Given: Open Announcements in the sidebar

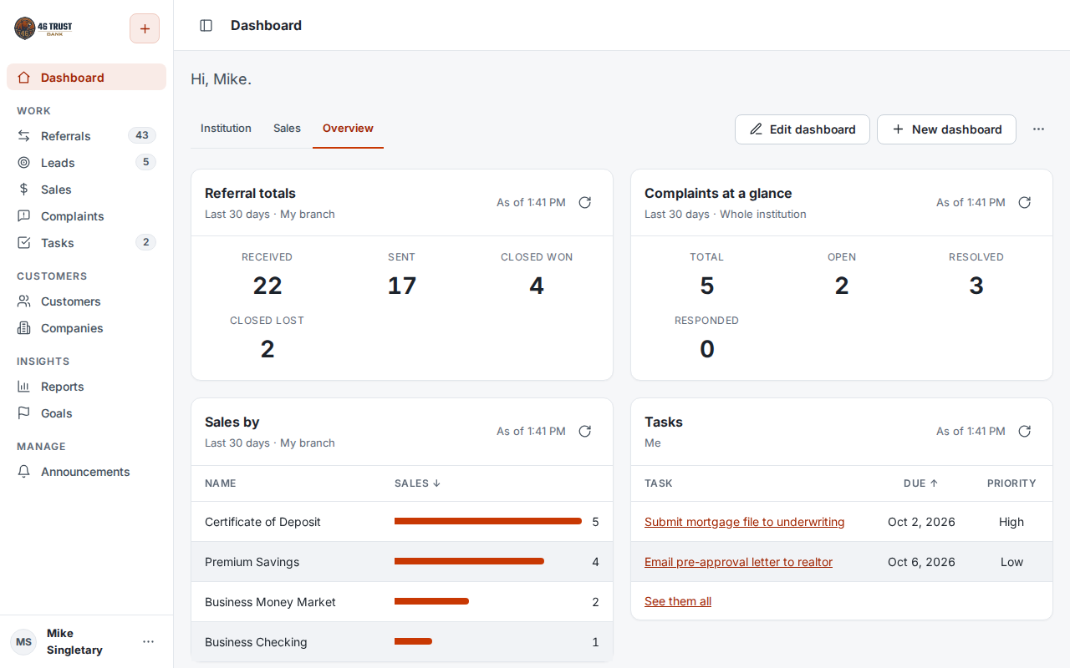Looking at the screenshot, I should (x=86, y=471).
